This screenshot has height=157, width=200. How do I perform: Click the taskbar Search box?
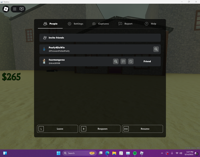(x=80, y=153)
